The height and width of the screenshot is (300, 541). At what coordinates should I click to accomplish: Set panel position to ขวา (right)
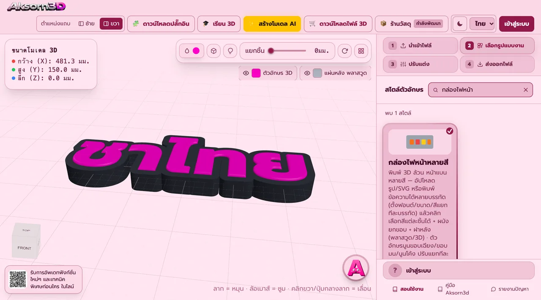(111, 24)
